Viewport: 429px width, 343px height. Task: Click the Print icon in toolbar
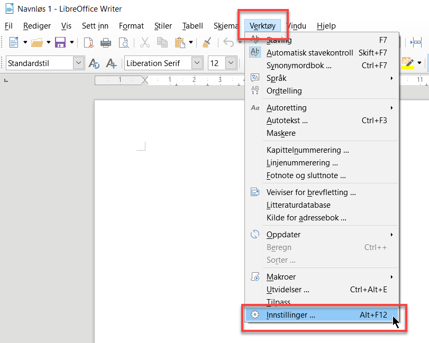[x=106, y=42]
